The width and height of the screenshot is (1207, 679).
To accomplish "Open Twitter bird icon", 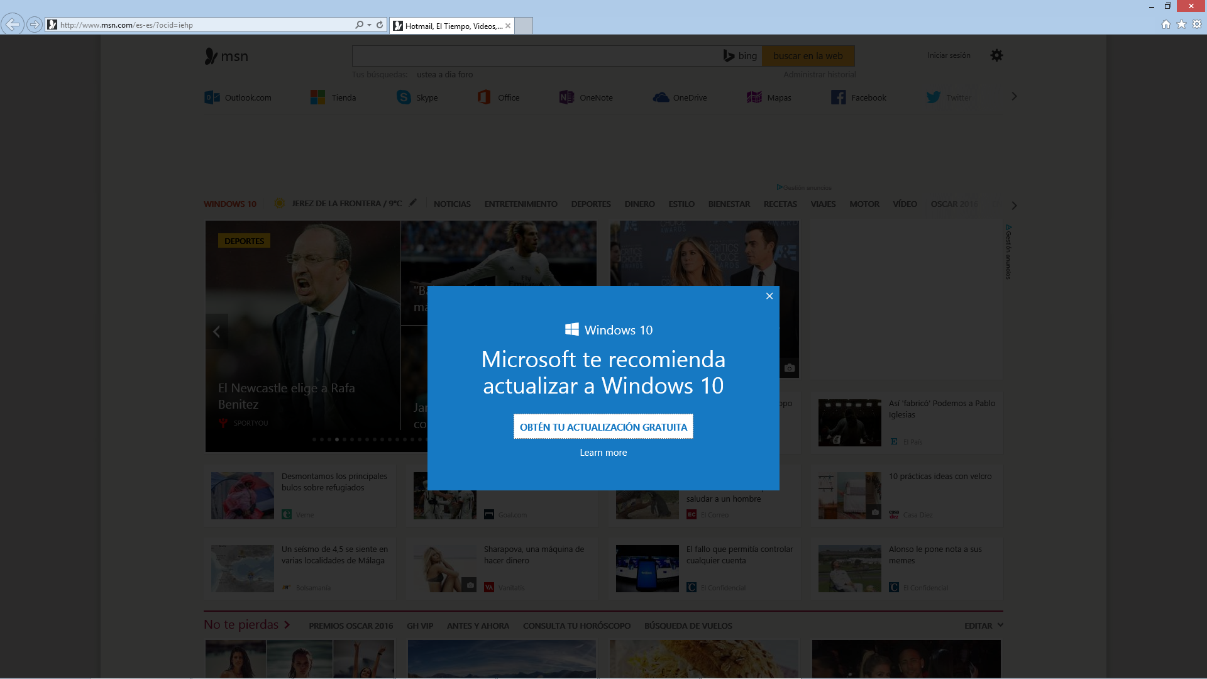I will point(934,97).
